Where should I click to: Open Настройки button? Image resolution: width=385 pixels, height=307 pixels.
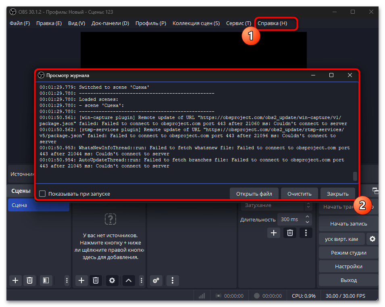pyautogui.click(x=348, y=266)
